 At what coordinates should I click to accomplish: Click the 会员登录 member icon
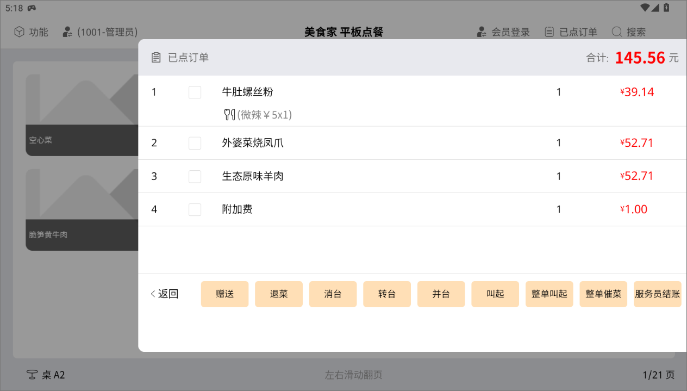tap(482, 32)
